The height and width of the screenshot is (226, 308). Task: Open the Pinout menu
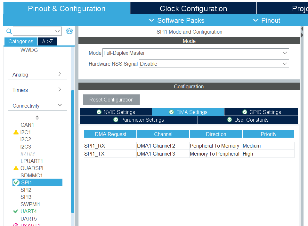pos(267,20)
